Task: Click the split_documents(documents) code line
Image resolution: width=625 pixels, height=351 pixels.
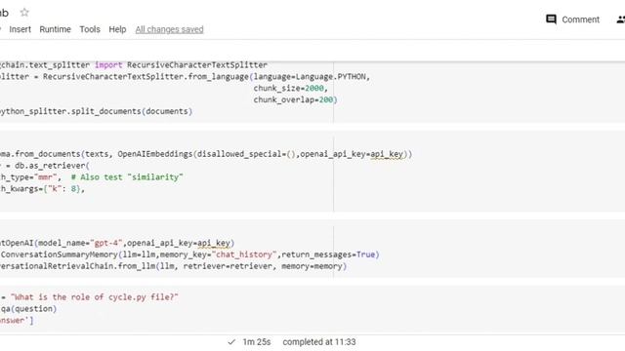Action: click(x=96, y=111)
